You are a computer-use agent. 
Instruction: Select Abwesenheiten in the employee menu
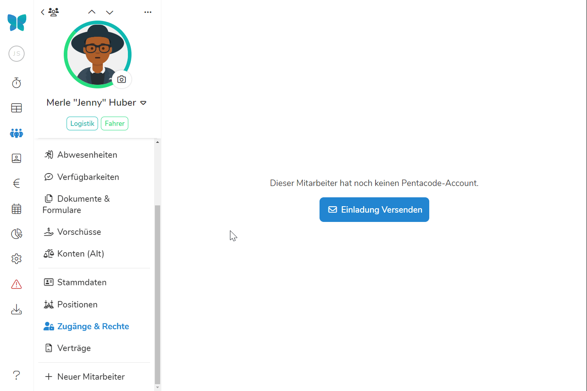(87, 155)
